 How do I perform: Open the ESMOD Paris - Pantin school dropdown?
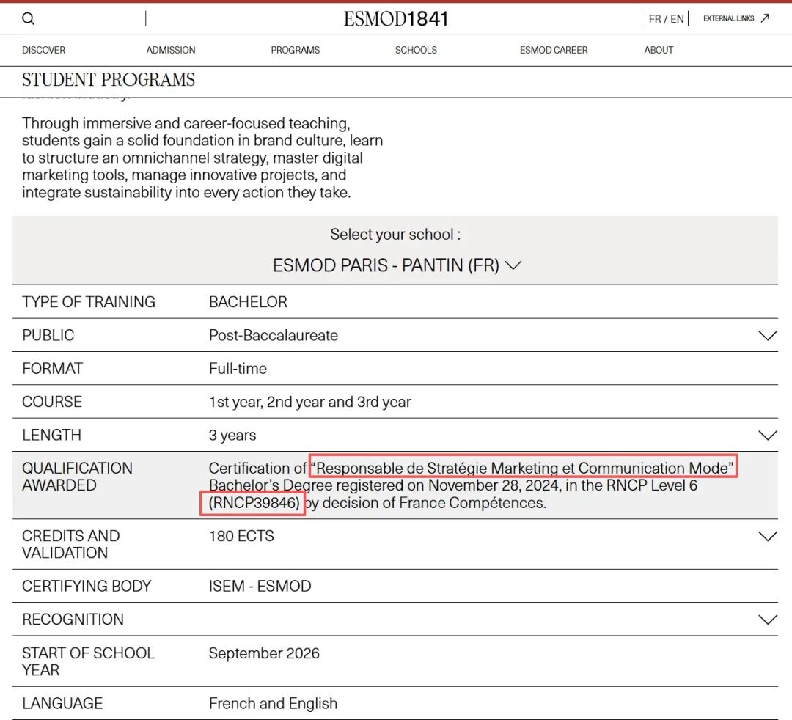click(397, 265)
